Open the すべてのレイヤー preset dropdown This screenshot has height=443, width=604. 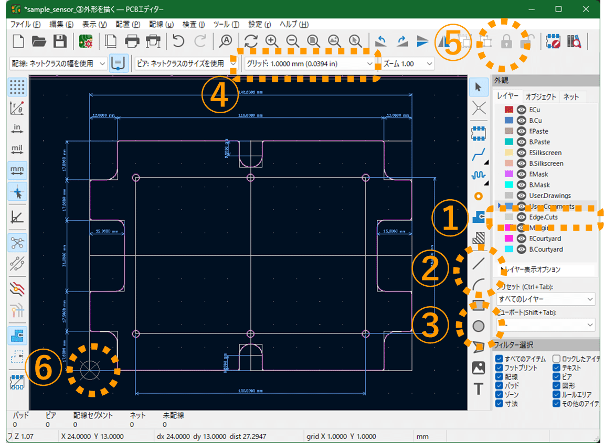pos(546,299)
